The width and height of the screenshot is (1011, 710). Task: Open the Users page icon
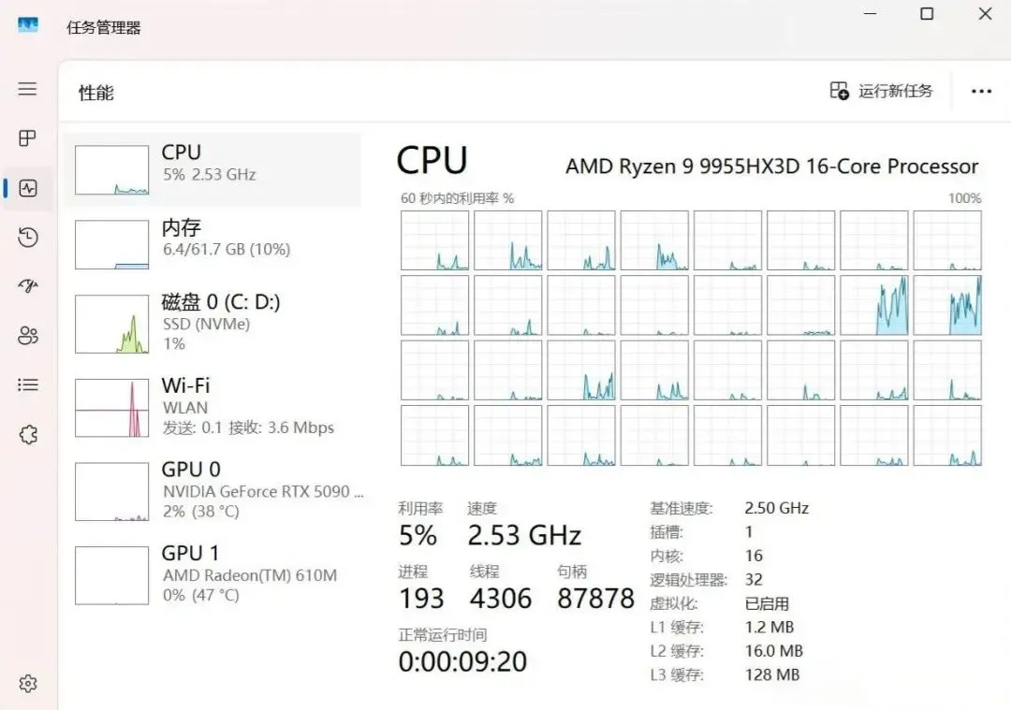point(28,335)
